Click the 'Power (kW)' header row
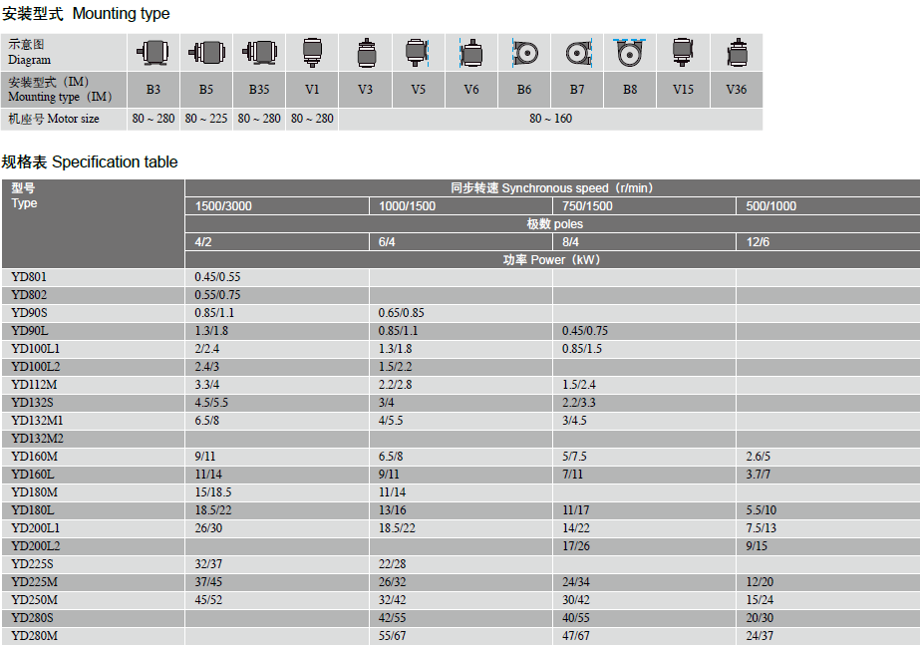Viewport: 921px width, 645px height. [552, 259]
